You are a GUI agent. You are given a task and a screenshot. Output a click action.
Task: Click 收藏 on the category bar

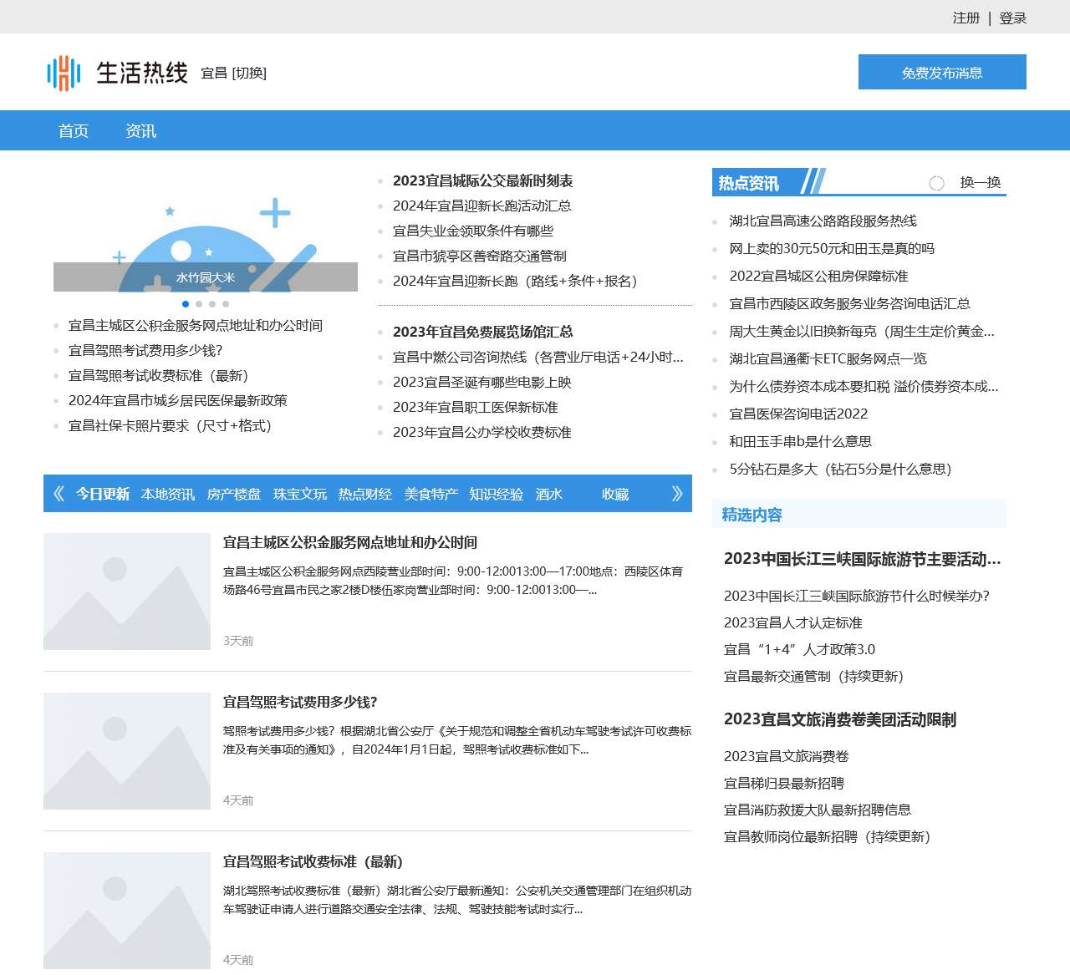tap(616, 494)
